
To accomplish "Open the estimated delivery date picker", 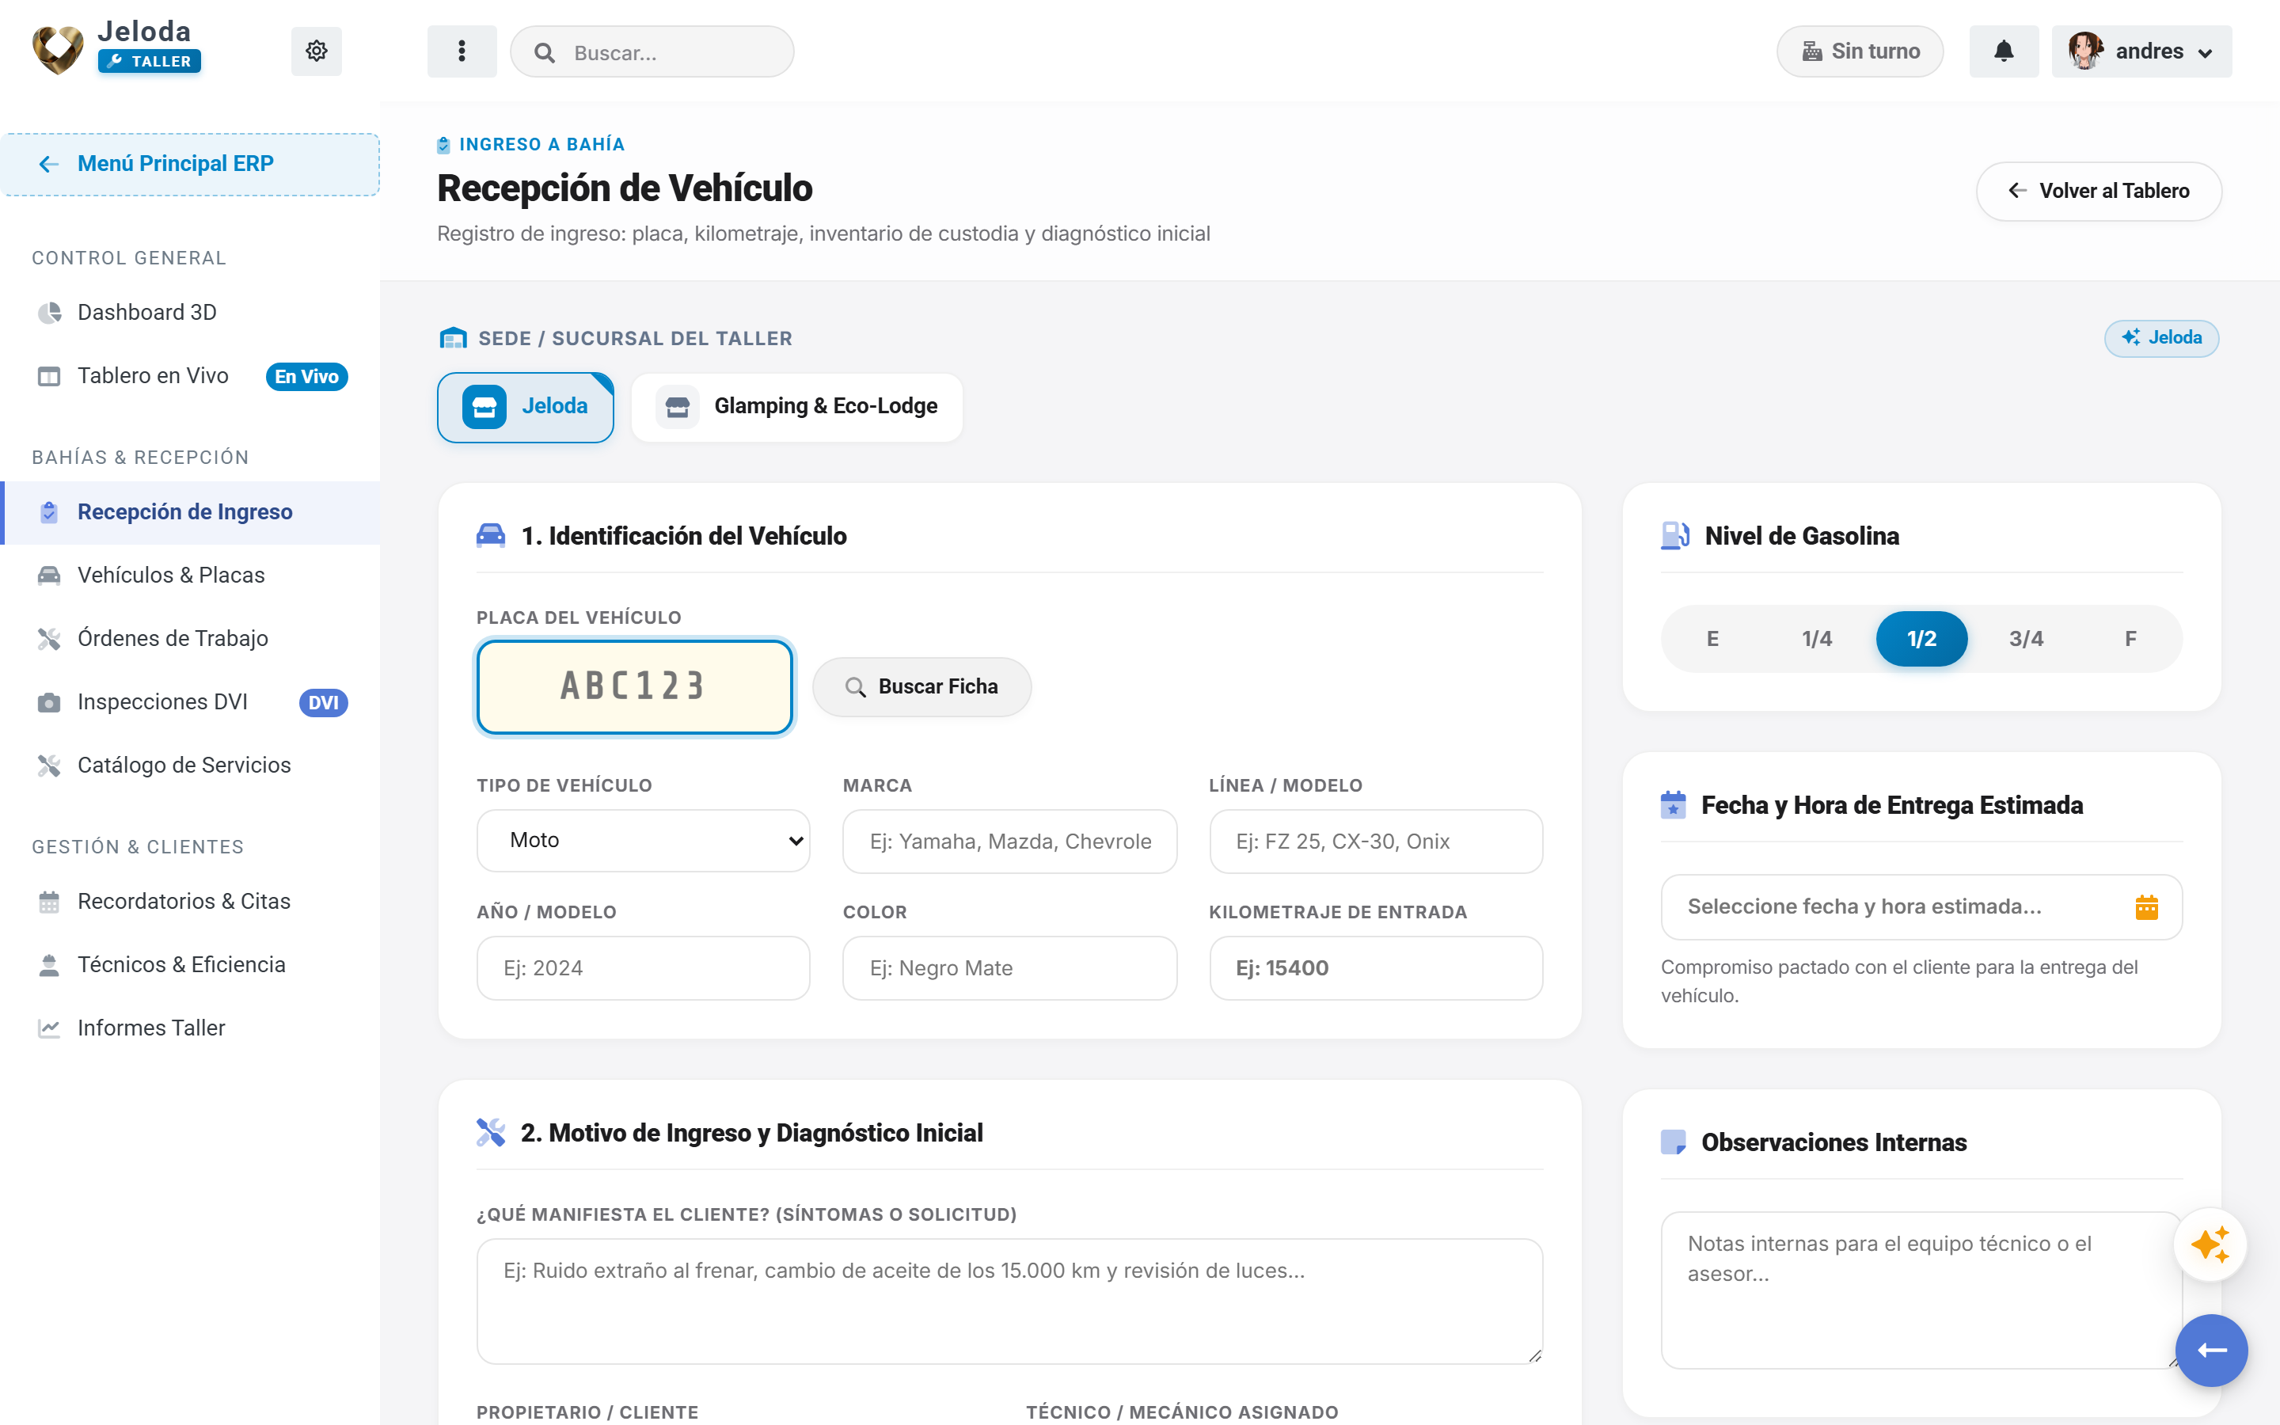I will [x=1921, y=906].
